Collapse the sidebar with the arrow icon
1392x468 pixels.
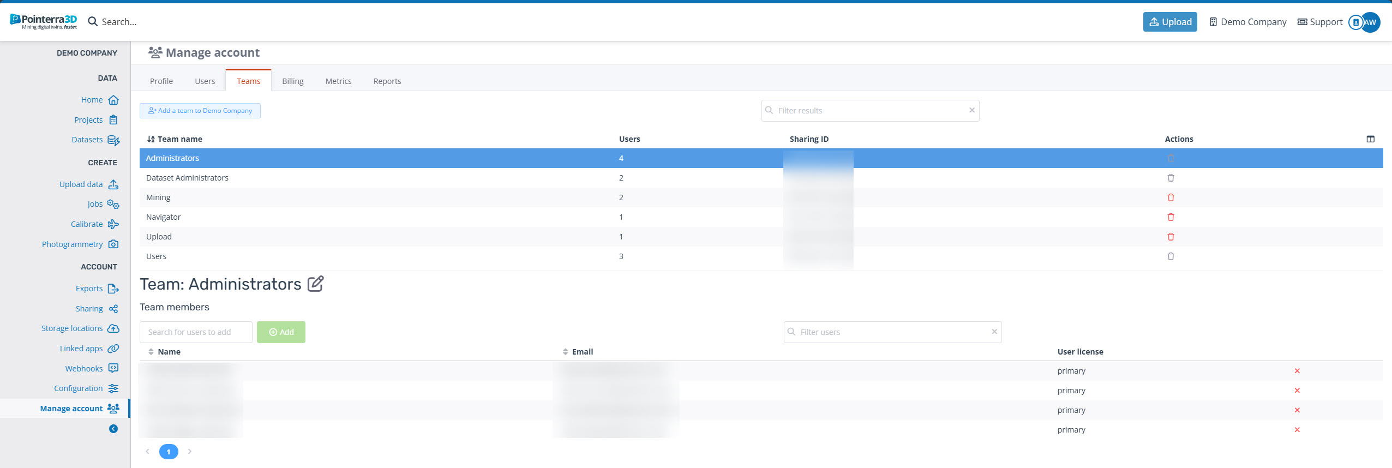113,429
